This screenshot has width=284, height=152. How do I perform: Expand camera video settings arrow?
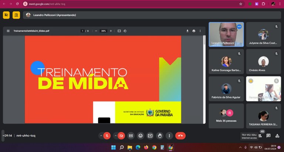(x=115, y=136)
